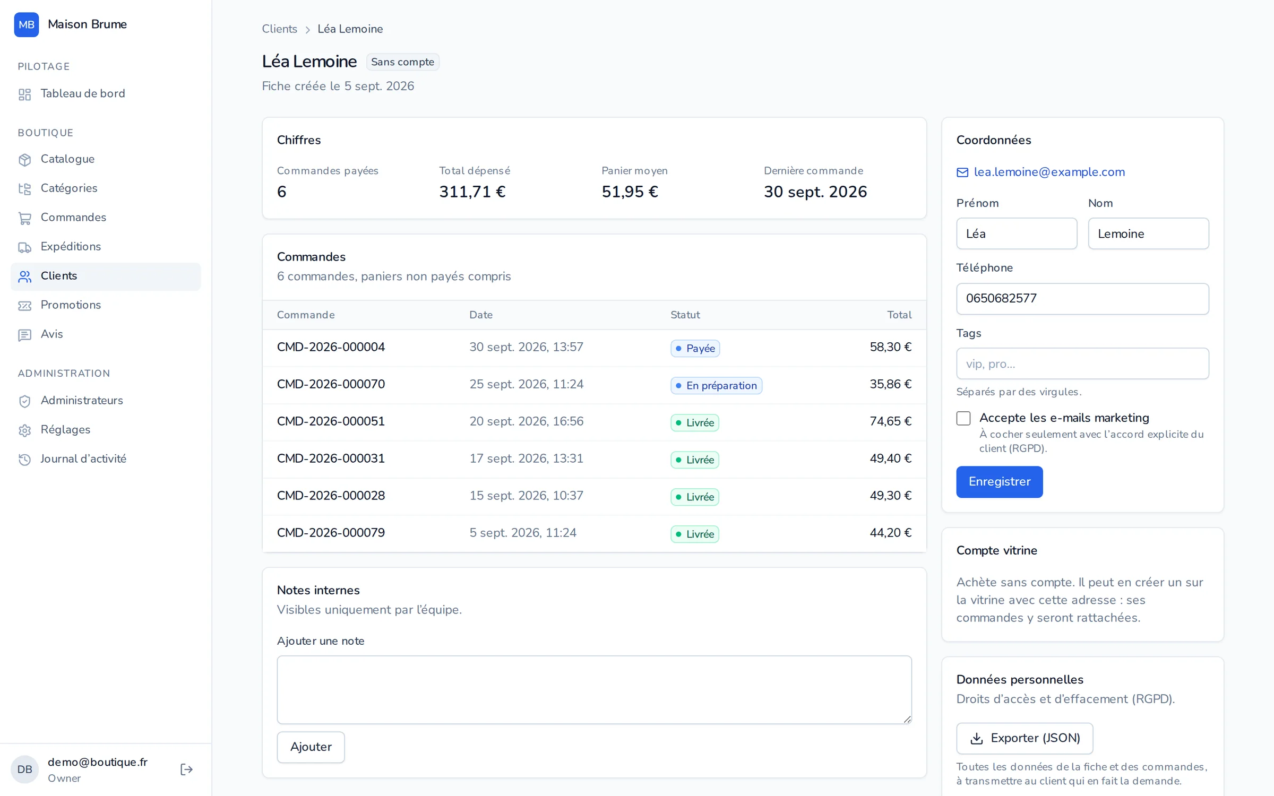Click the Promotions ticket icon

pyautogui.click(x=24, y=306)
